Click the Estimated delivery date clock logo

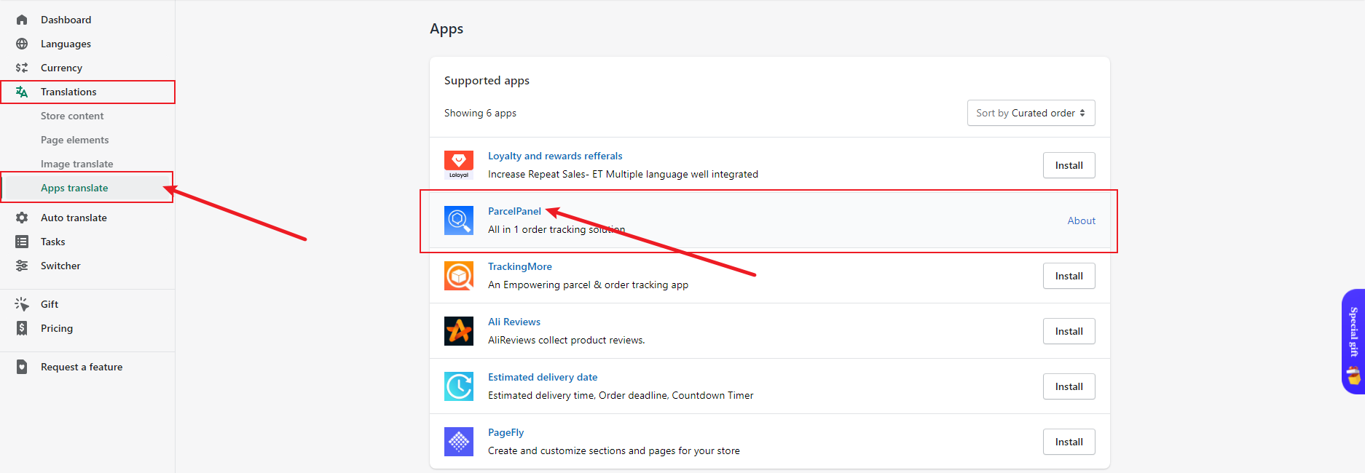pos(459,386)
